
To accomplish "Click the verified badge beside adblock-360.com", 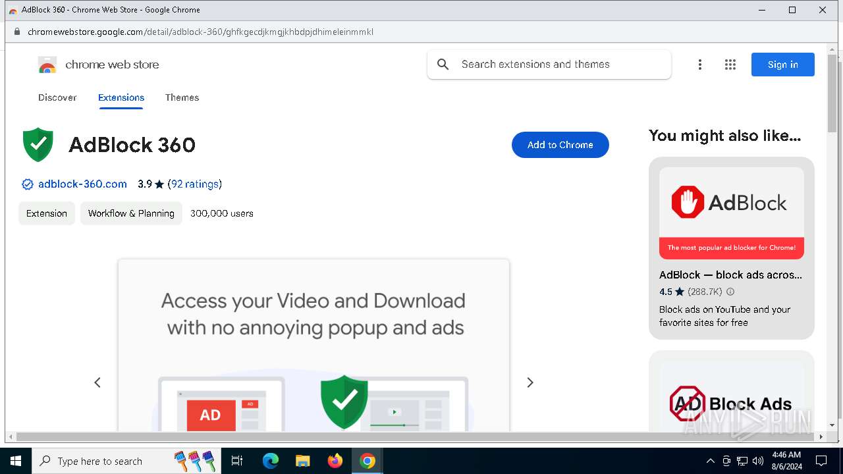I will [x=28, y=184].
